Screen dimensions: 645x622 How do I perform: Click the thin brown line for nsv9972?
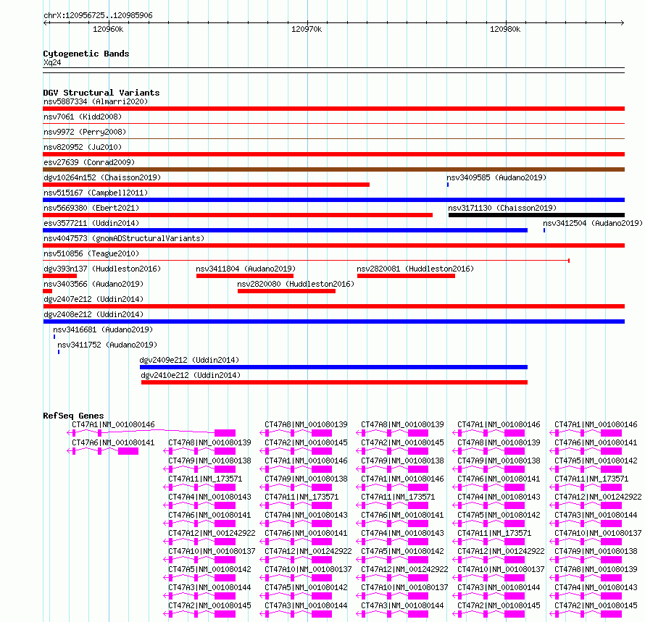(333, 138)
